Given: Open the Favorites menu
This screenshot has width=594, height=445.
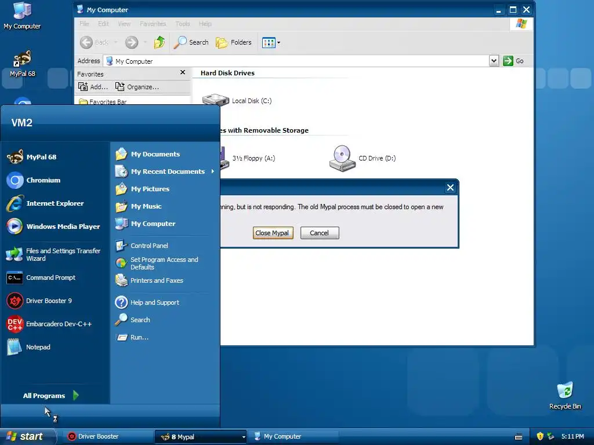Looking at the screenshot, I should tap(153, 24).
